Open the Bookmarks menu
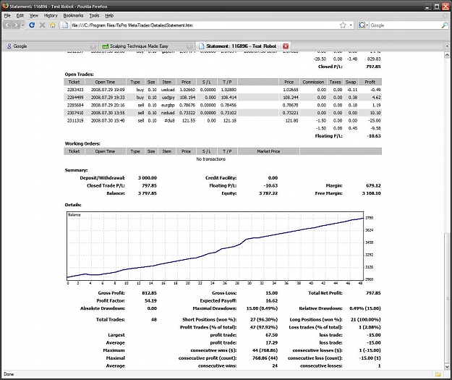The height and width of the screenshot is (380, 452). tap(73, 16)
